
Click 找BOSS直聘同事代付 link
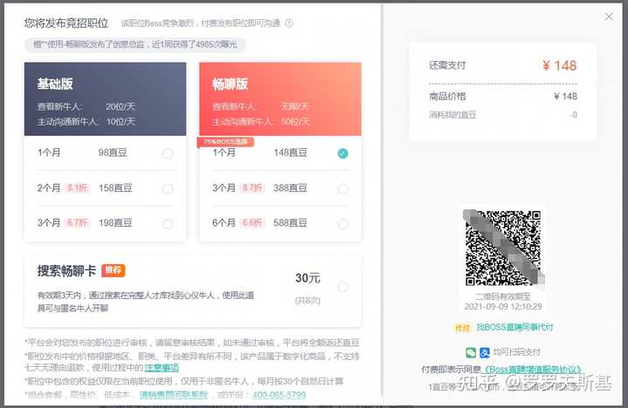pyautogui.click(x=515, y=328)
